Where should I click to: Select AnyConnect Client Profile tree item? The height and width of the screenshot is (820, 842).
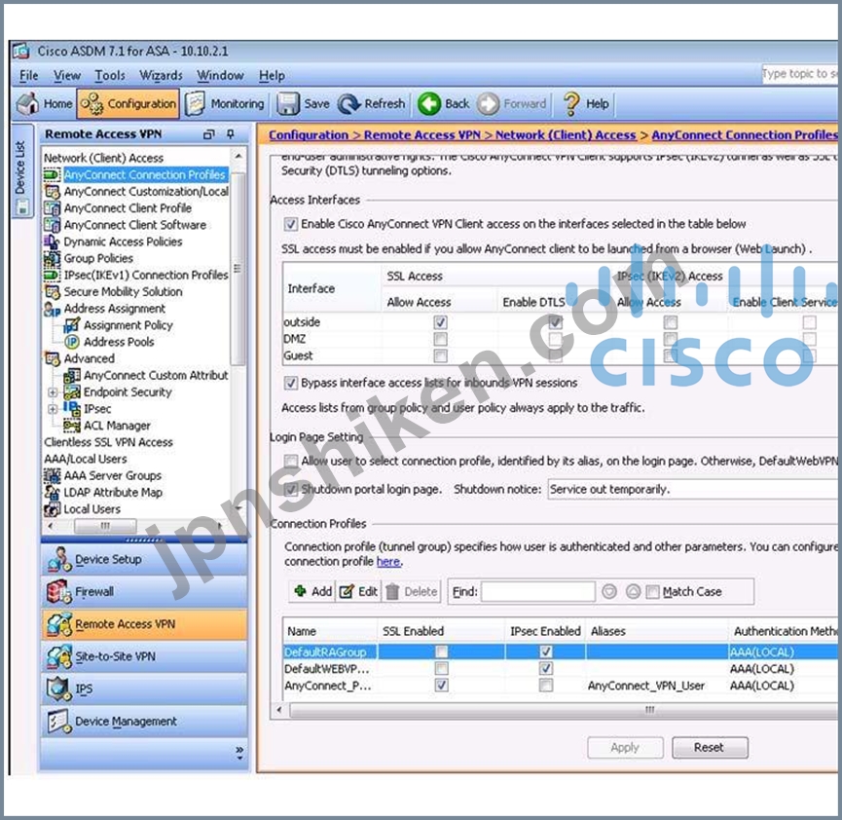(x=128, y=208)
